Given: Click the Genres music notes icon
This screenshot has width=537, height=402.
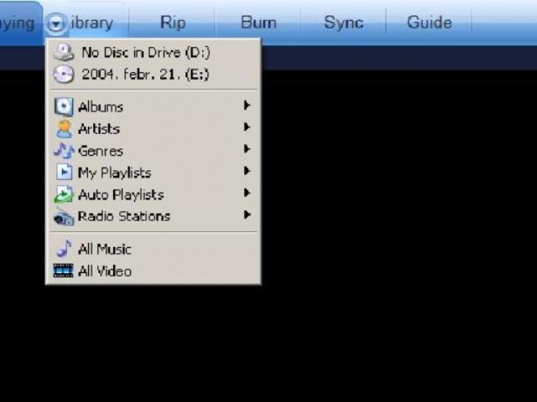Looking at the screenshot, I should point(64,151).
